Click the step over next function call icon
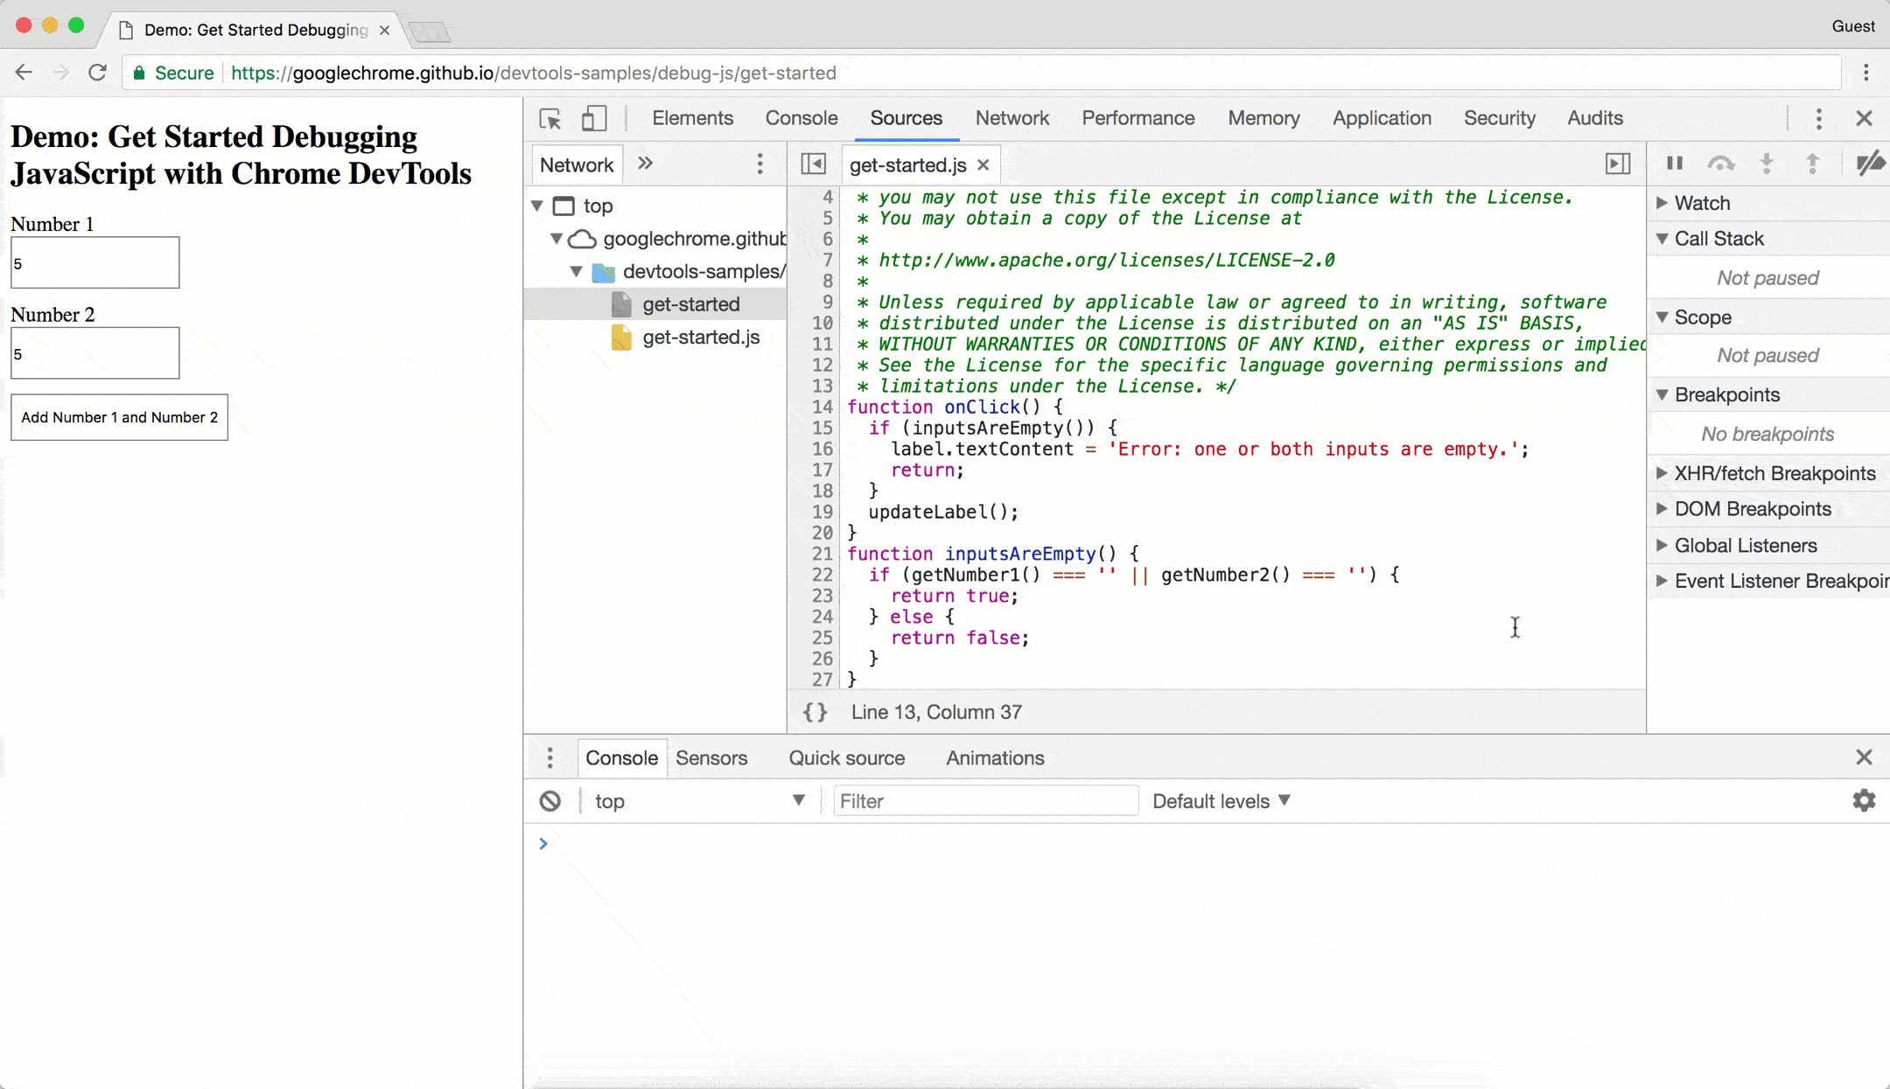The height and width of the screenshot is (1089, 1890). coord(1720,164)
